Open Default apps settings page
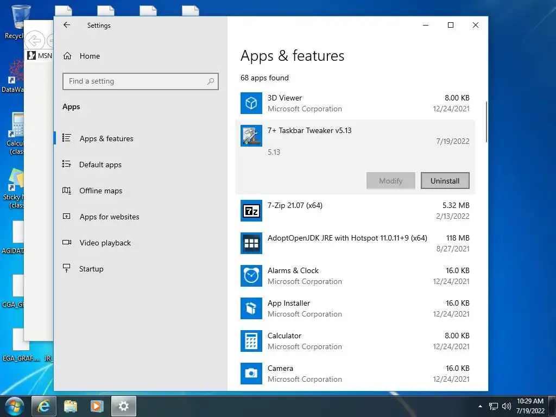The width and height of the screenshot is (556, 417). [x=100, y=165]
